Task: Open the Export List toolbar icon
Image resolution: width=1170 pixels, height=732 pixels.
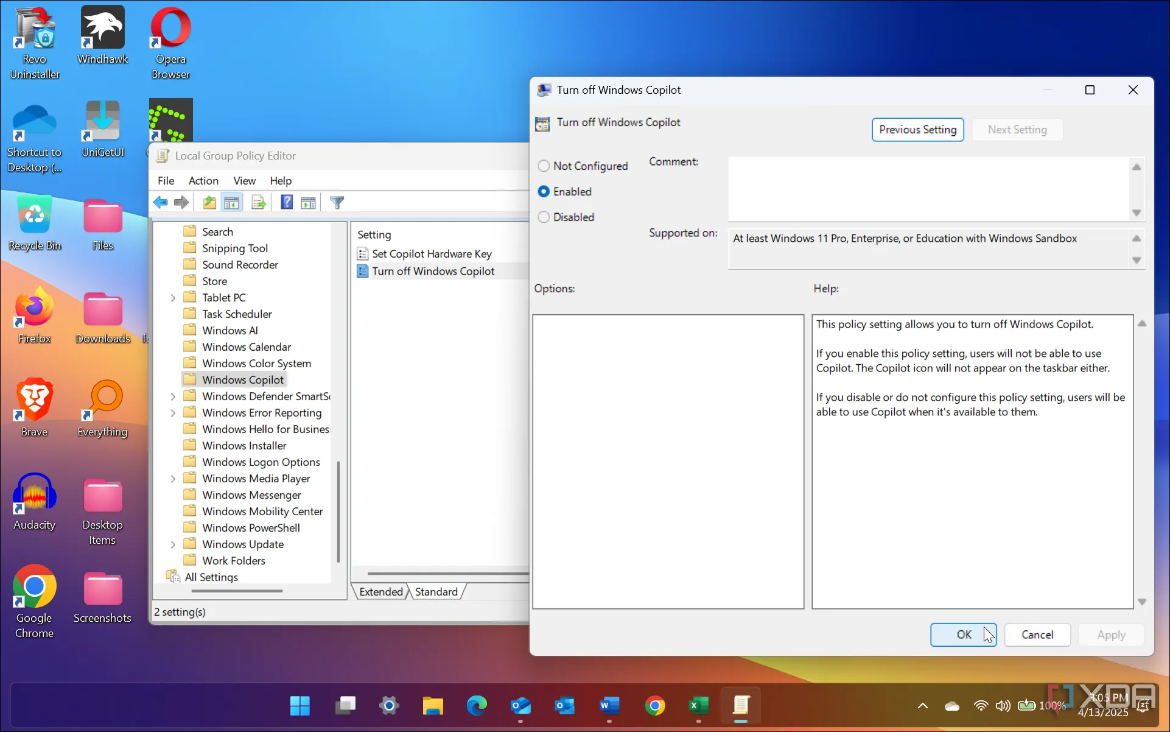Action: point(258,202)
